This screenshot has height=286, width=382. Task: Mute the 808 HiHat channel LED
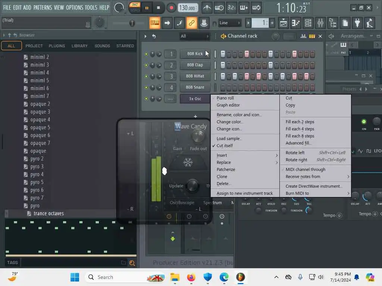tap(146, 76)
